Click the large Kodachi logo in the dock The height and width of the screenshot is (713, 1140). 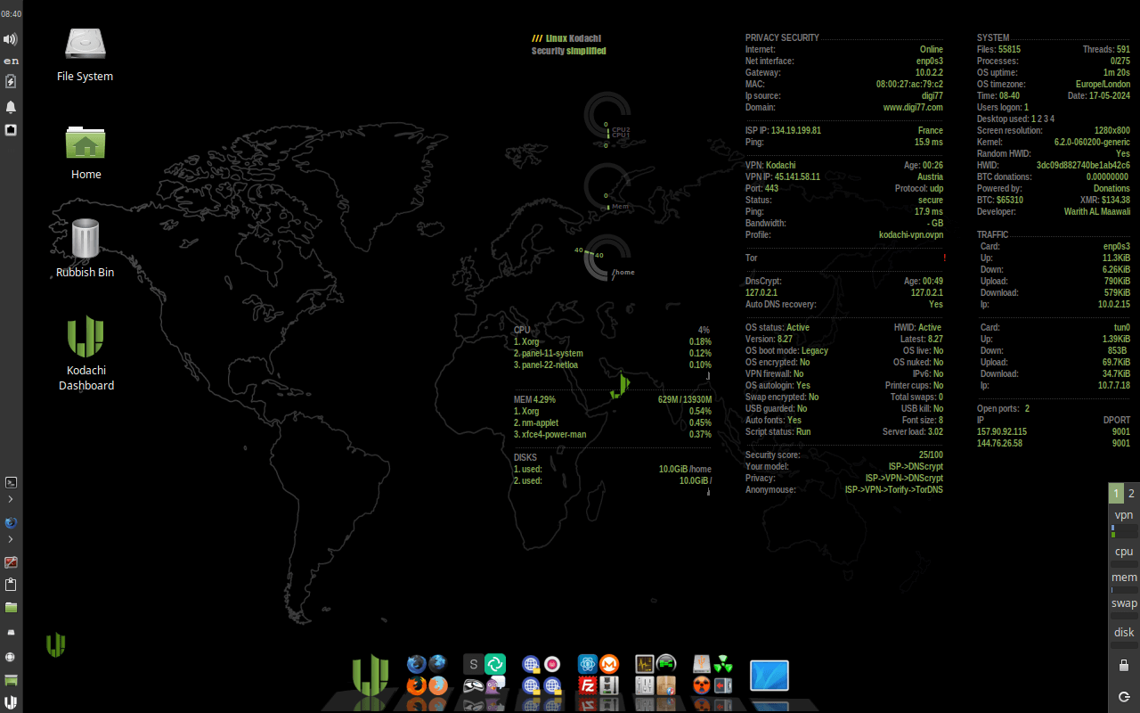[x=370, y=676]
